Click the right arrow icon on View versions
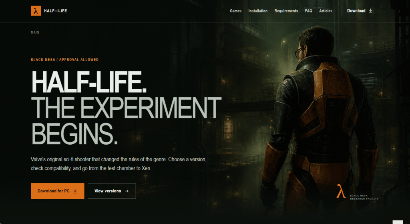 click(x=127, y=191)
